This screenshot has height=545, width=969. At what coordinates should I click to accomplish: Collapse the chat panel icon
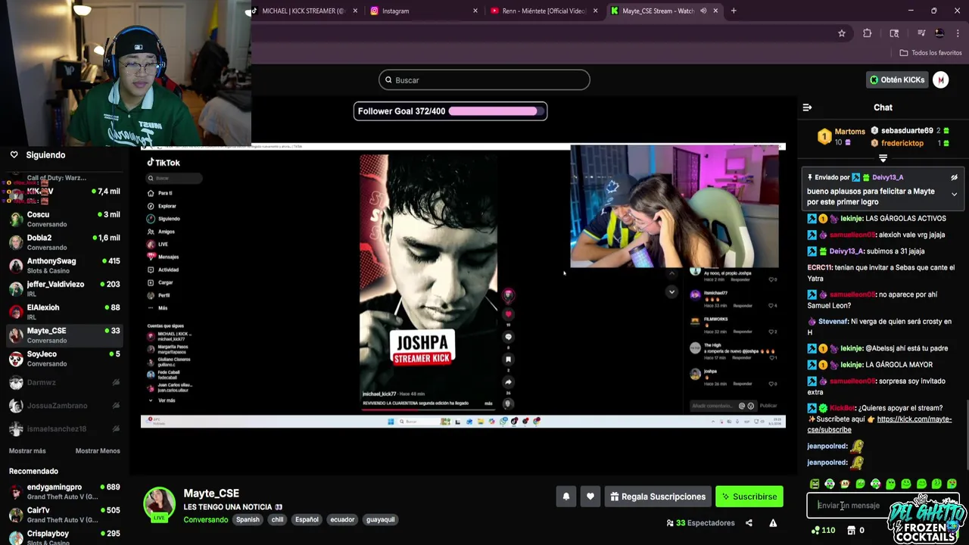pos(807,107)
